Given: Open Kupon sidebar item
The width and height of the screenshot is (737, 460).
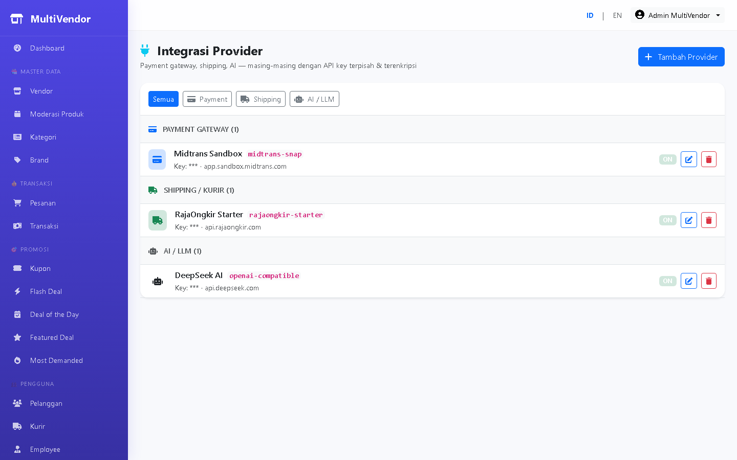Looking at the screenshot, I should pyautogui.click(x=64, y=268).
